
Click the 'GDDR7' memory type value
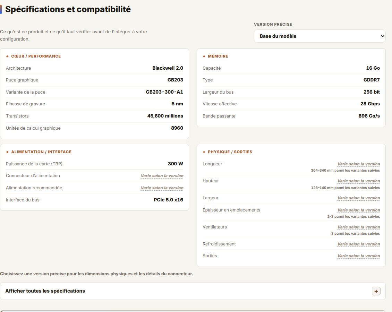tap(372, 80)
